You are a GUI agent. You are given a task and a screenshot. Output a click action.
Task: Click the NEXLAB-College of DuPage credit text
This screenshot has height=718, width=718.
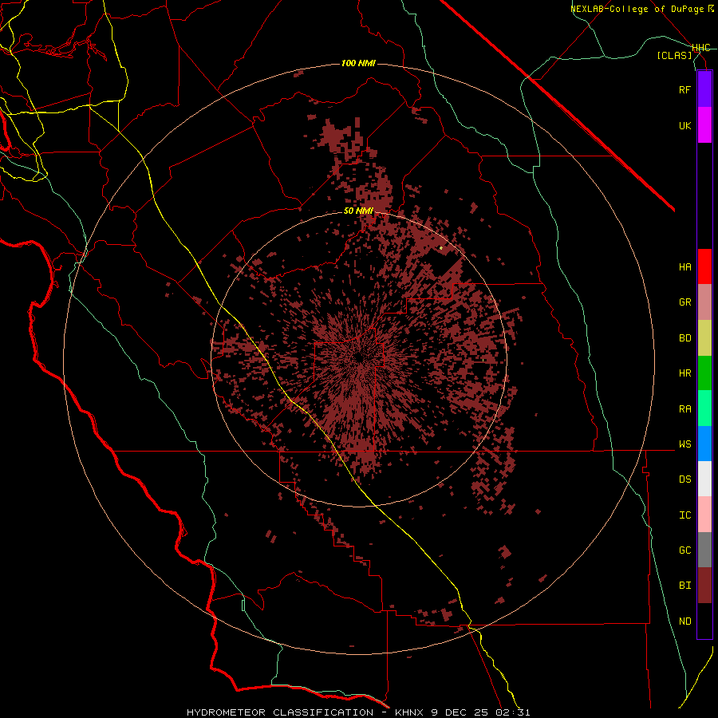(x=638, y=9)
